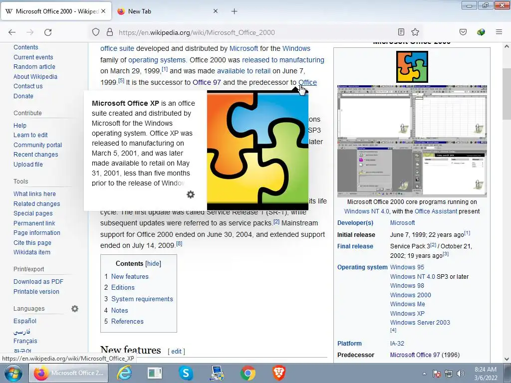This screenshot has height=383, width=511.
Task: Open the Printable version link
Action: pos(36,291)
